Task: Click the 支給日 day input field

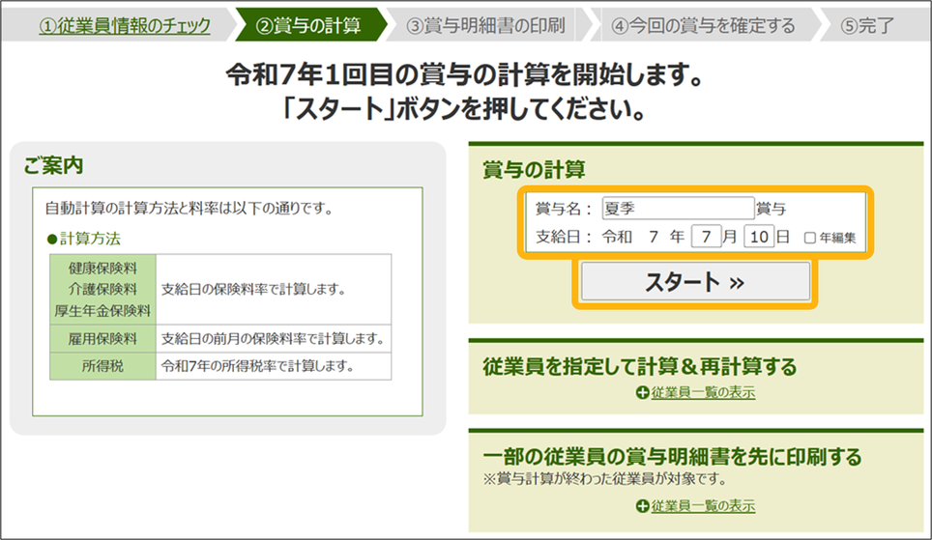Action: (759, 237)
